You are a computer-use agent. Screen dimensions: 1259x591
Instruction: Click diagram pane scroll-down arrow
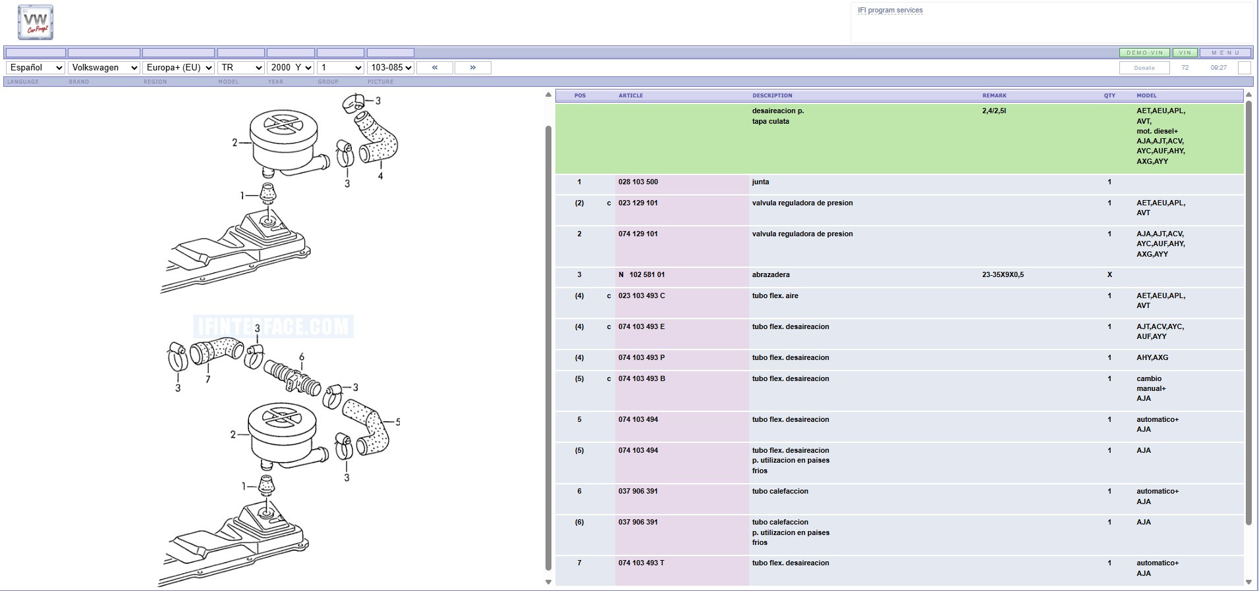(548, 582)
